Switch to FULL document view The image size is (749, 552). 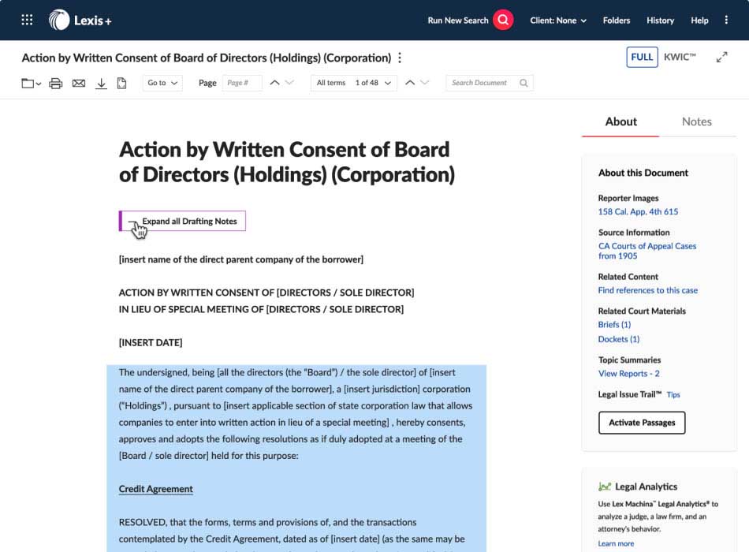point(642,57)
